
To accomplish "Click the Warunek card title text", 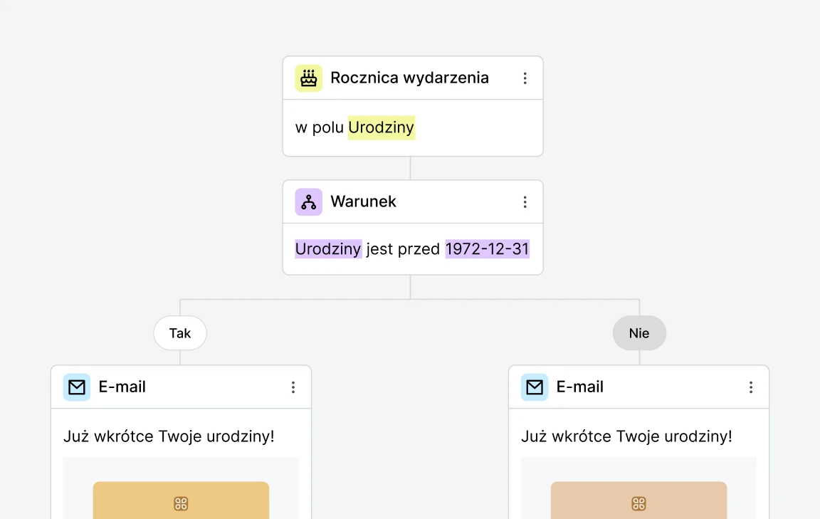I will pos(363,201).
